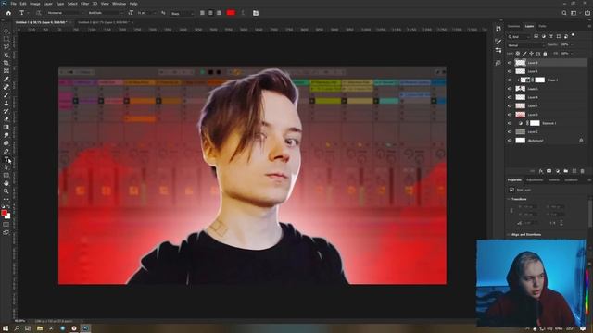
Task: Select the Hand tool
Action: tap(6, 183)
